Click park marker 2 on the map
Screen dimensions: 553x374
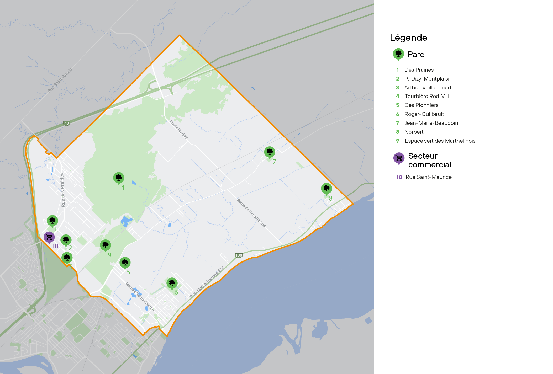(66, 240)
